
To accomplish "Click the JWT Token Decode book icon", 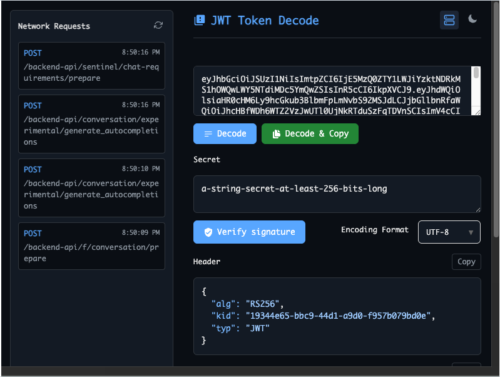I will tap(200, 21).
